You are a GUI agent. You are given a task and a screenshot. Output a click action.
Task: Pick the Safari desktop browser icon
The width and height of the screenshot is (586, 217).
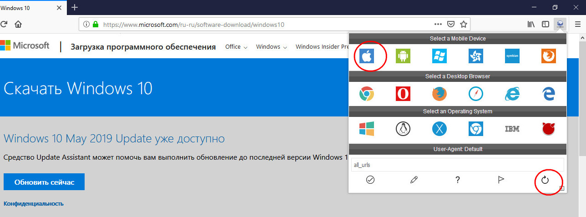(x=476, y=94)
